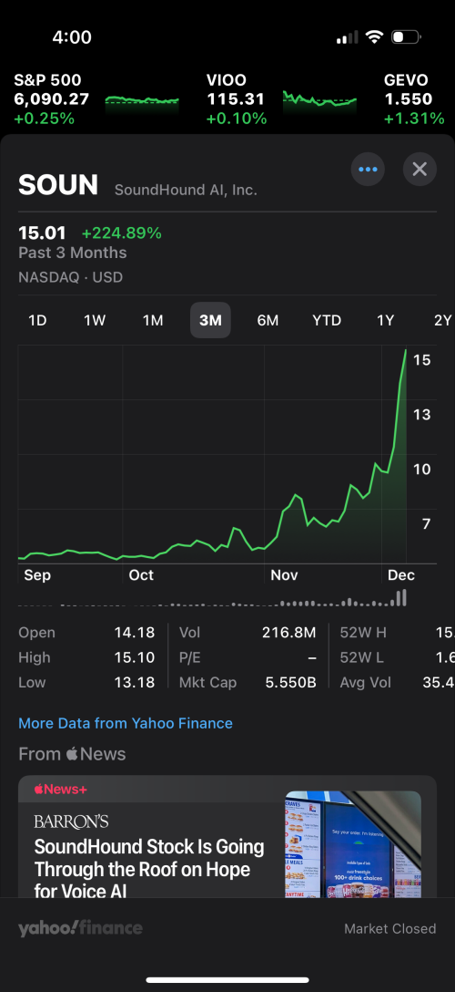The image size is (455, 992).
Task: Tap the Wi-Fi status icon
Action: pos(374,37)
